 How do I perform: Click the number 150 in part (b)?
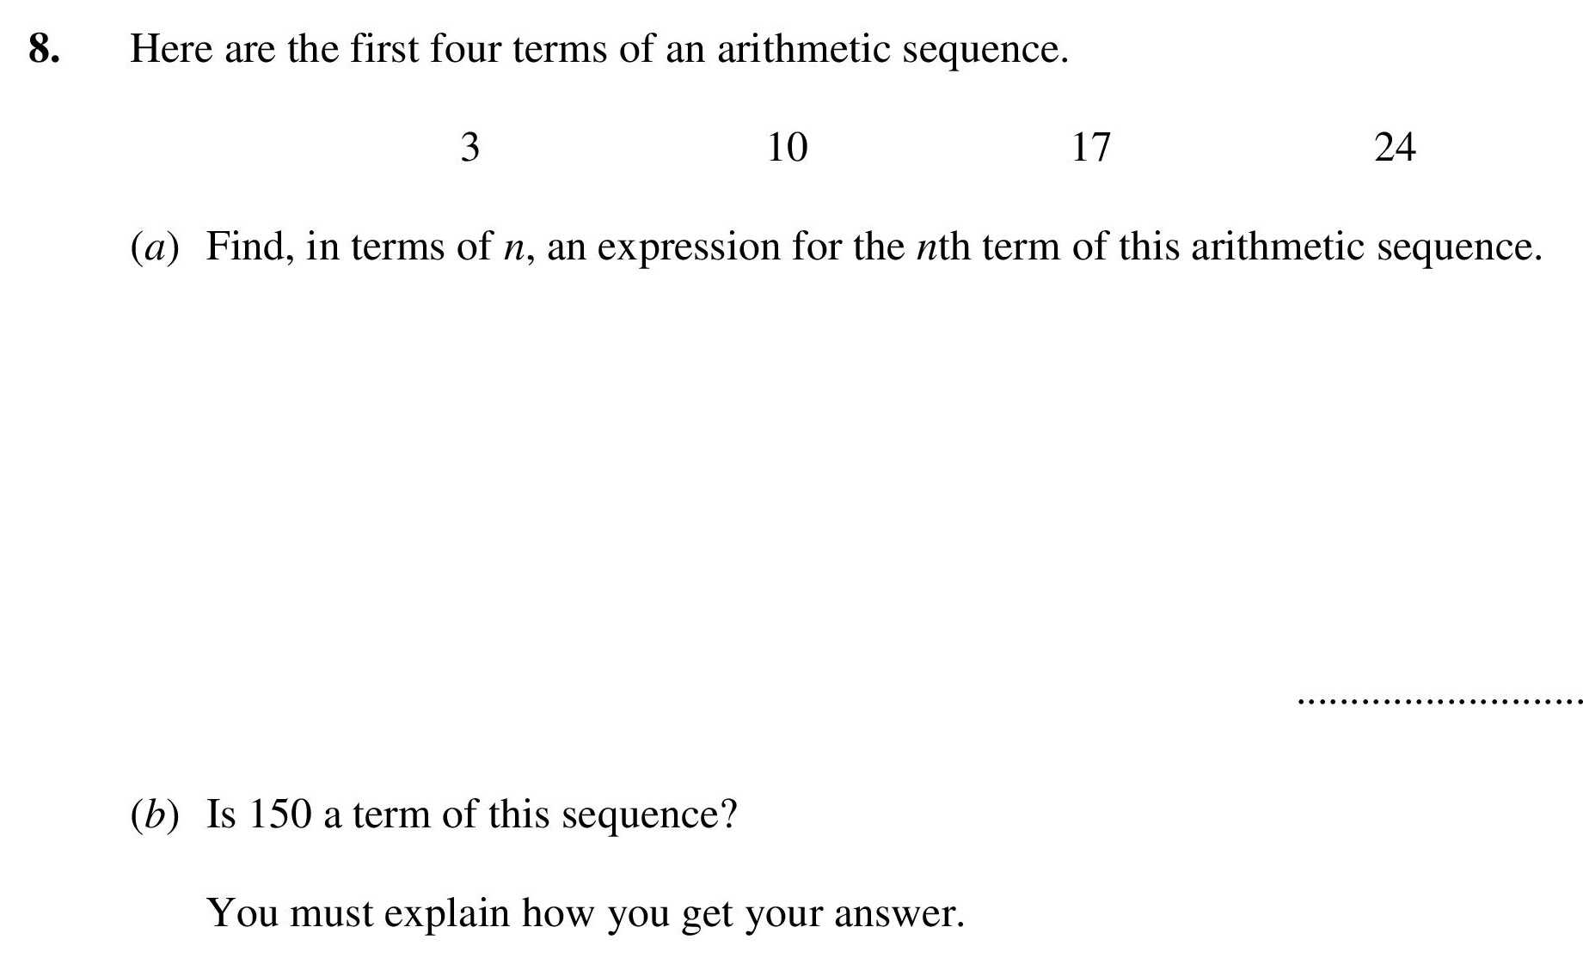coord(279,814)
